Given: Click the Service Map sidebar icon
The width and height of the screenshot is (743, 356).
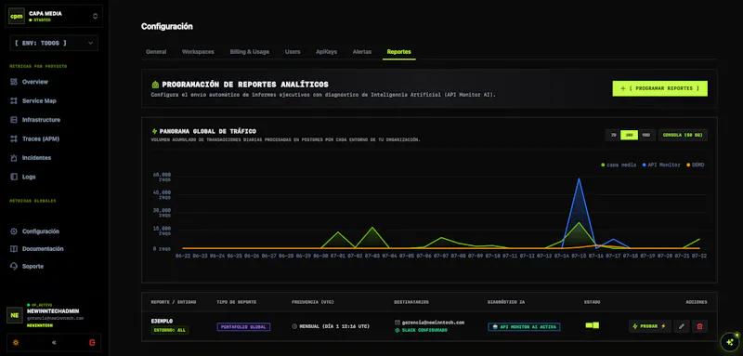Looking at the screenshot, I should point(14,101).
